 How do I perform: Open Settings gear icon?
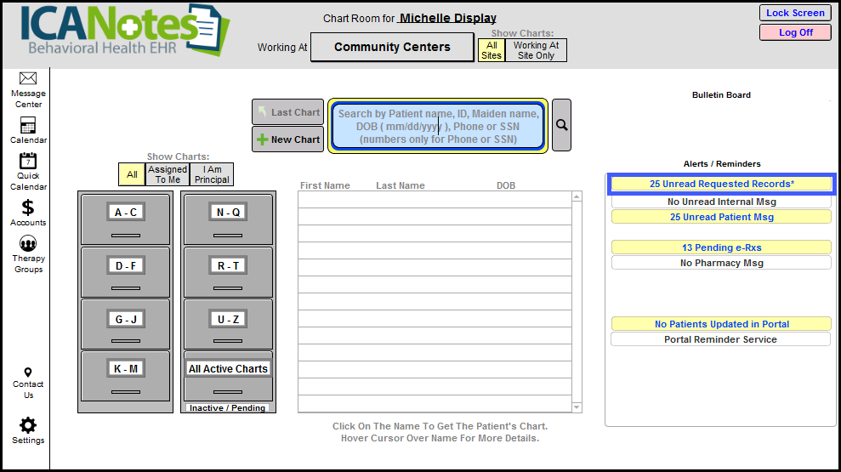pyautogui.click(x=28, y=425)
